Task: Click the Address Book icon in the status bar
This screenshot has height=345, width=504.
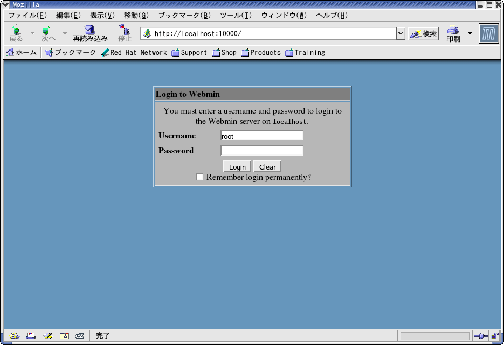Action: pos(64,336)
